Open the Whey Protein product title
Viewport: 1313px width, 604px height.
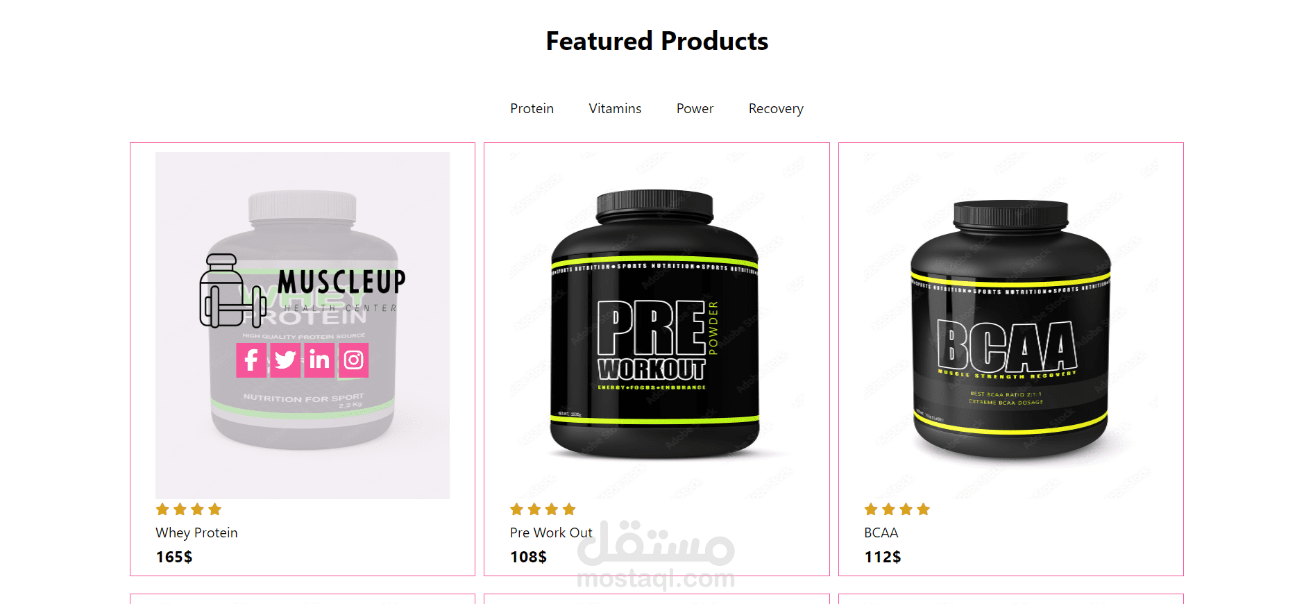coord(196,532)
